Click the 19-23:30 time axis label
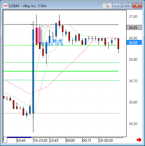145x146 pixels. coord(40,141)
